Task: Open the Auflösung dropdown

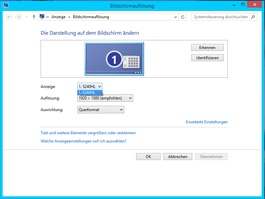Action: (x=105, y=98)
